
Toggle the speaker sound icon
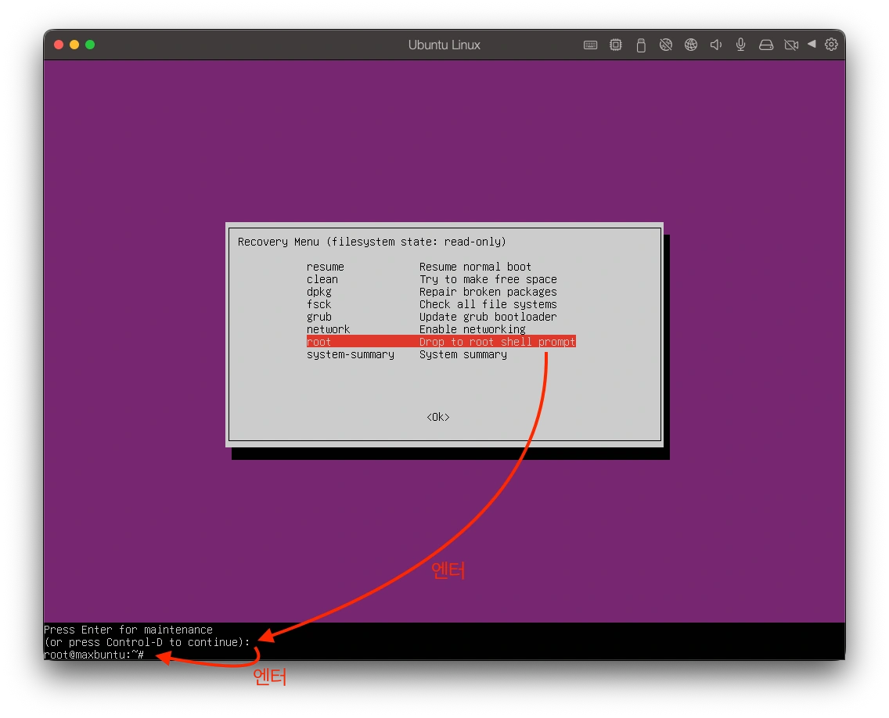[x=715, y=45]
